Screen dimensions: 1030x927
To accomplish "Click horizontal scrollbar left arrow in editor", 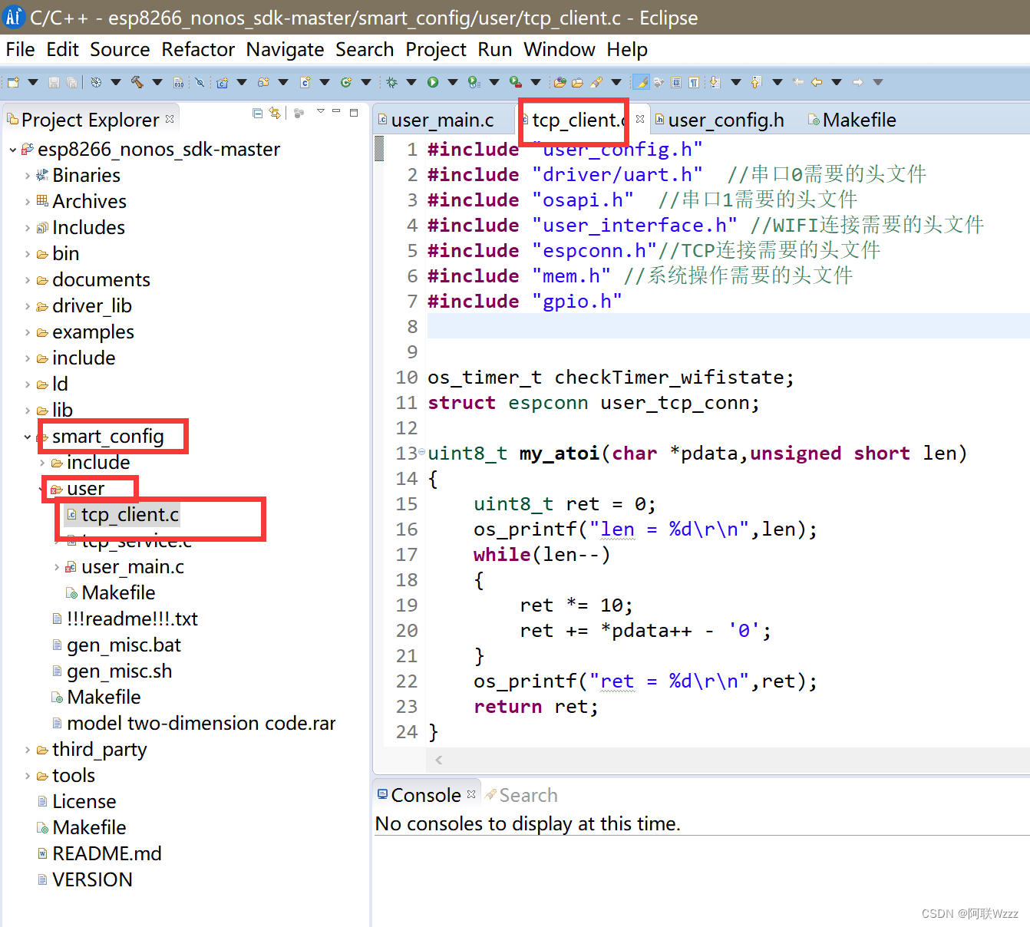I will tap(438, 760).
